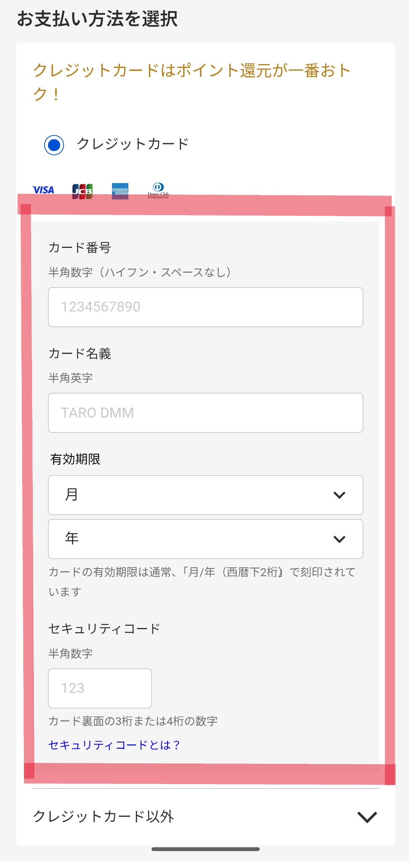Screen dimensions: 409x861
Task: Click the Diners Club logo
Action: click(x=158, y=190)
